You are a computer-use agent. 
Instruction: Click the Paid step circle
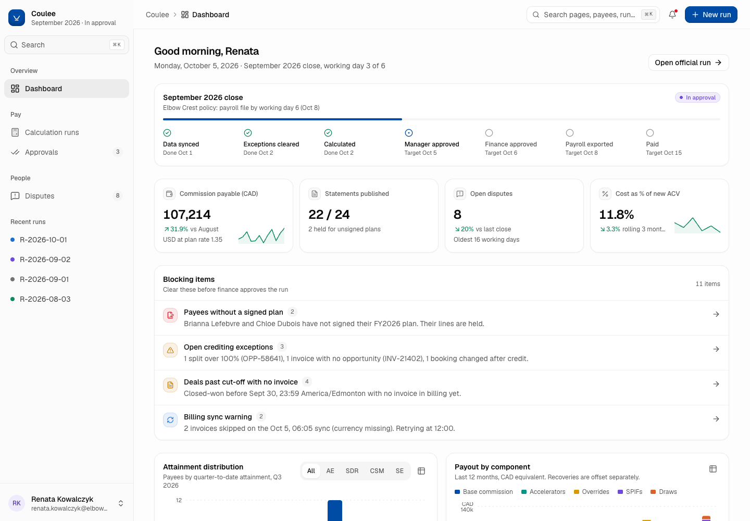coord(650,133)
